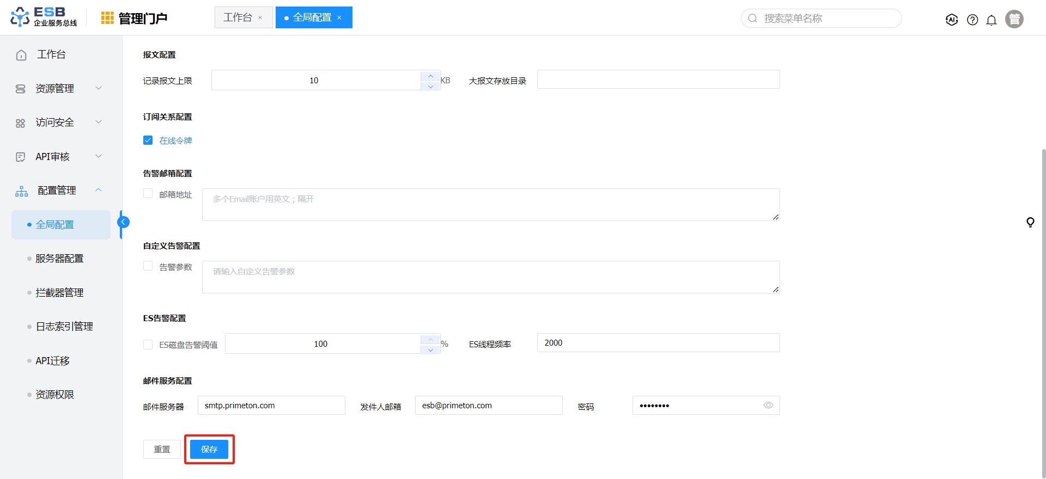
Task: Click the 搜索菜单名称 search field
Action: [823, 19]
